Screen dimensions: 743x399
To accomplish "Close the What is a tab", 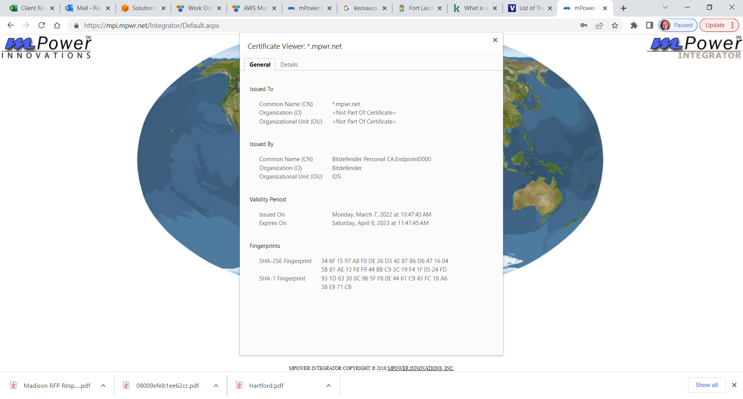I will 495,8.
